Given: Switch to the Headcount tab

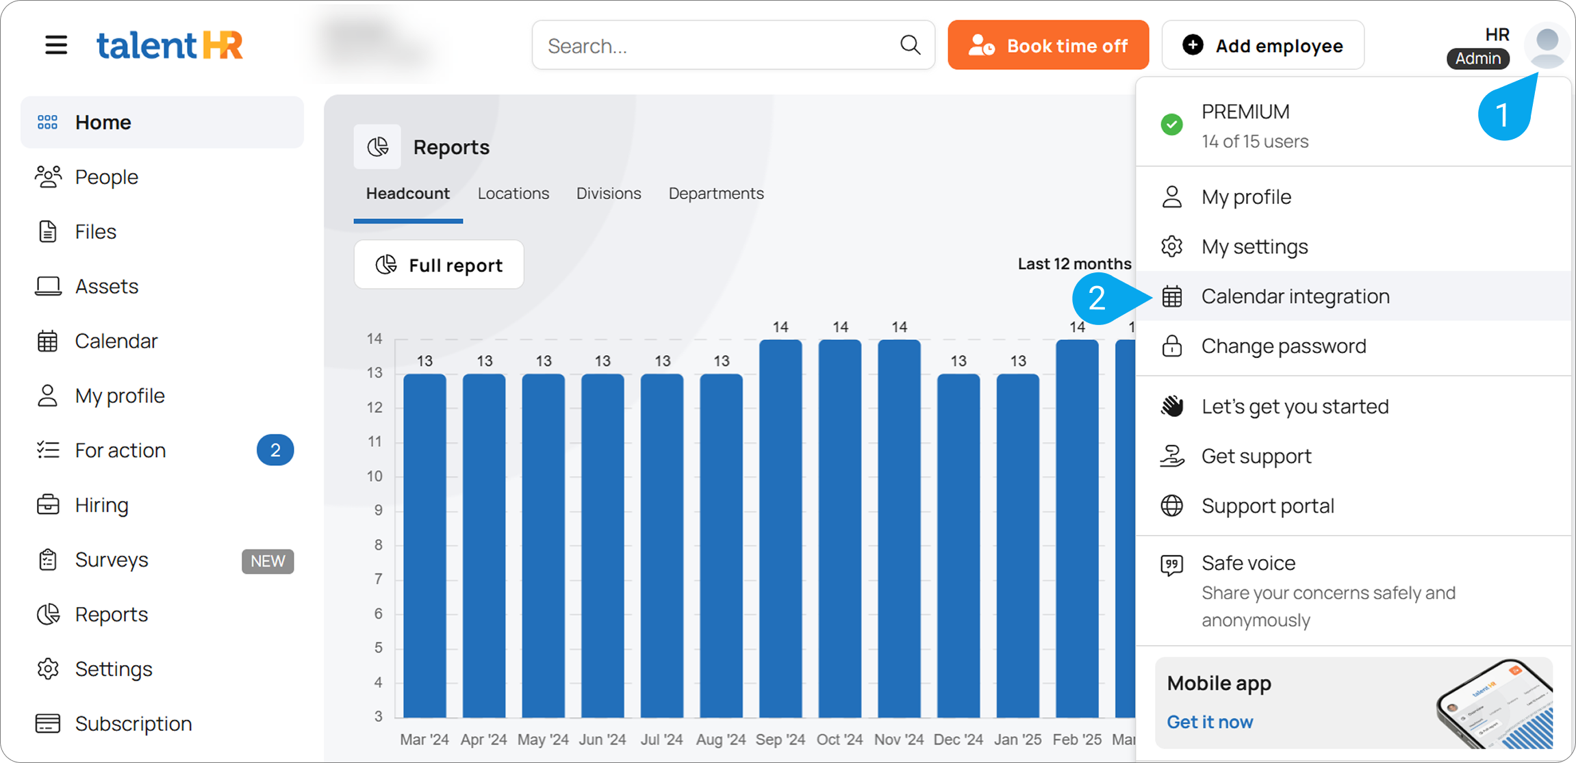Looking at the screenshot, I should point(408,194).
